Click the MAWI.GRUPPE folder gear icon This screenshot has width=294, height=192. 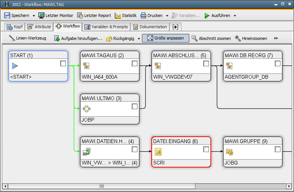tap(230, 152)
